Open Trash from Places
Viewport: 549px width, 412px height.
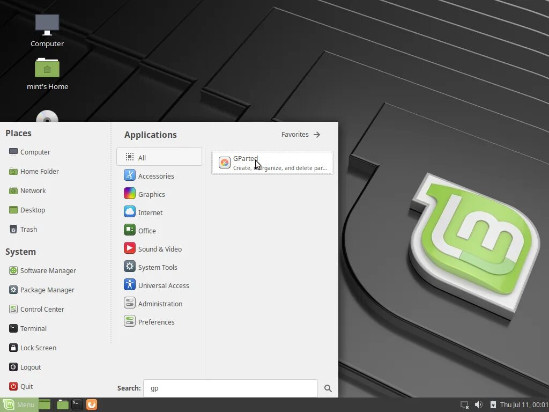(23, 229)
